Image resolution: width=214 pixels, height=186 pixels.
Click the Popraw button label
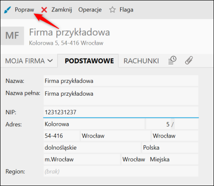24,10
